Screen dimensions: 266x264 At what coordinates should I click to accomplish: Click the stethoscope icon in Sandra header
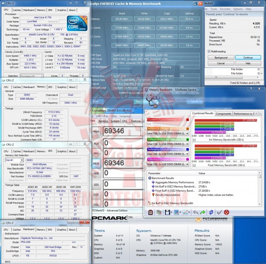point(152,101)
